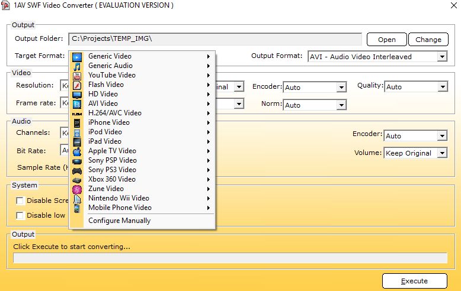Viewport: 461px width, 291px height.
Task: Click the Change output folder button
Action: point(428,40)
